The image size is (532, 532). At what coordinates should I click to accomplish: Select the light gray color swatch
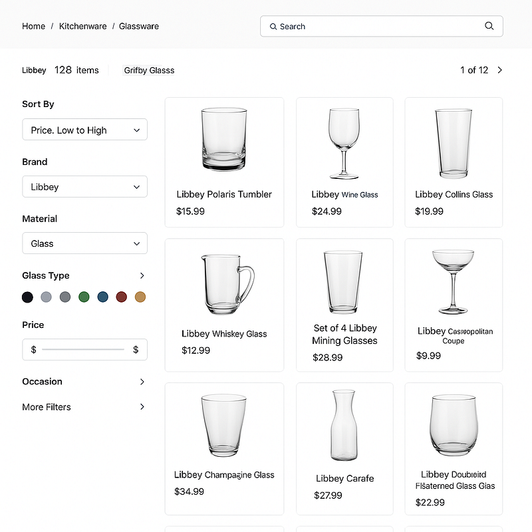tap(46, 297)
